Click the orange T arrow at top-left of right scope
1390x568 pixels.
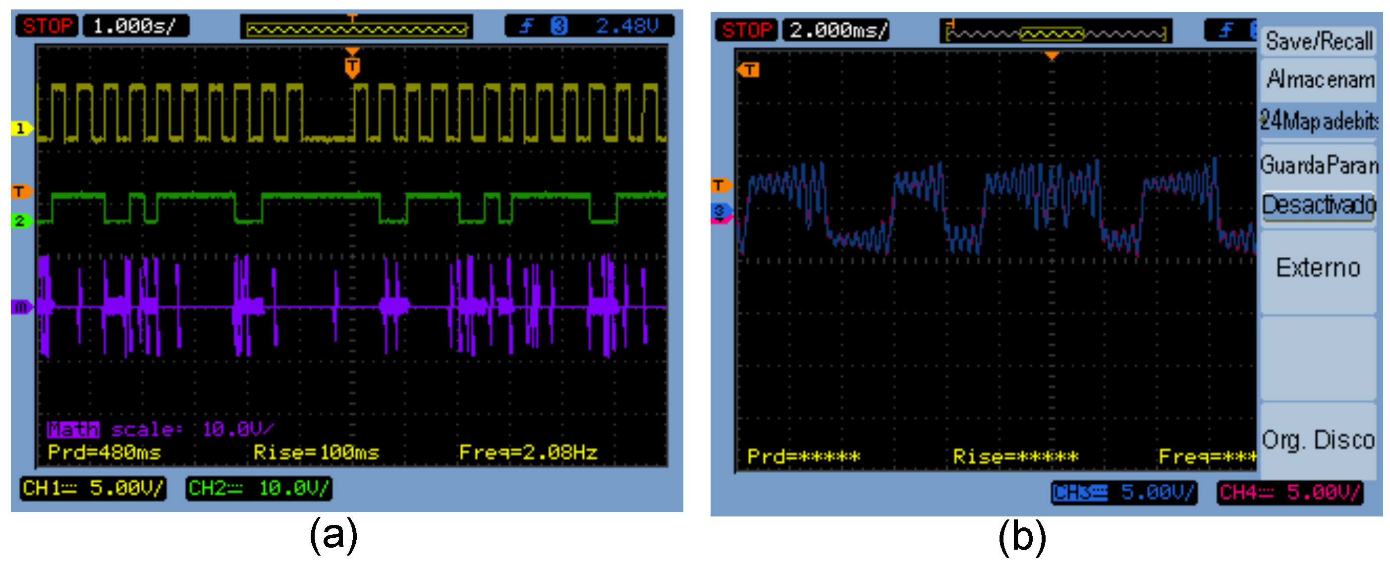point(748,70)
